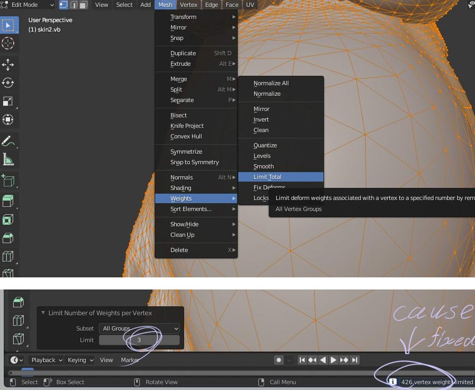Open the Subset 'All Groups' dropdown
Screen dimensions: 475x390
[x=139, y=328]
